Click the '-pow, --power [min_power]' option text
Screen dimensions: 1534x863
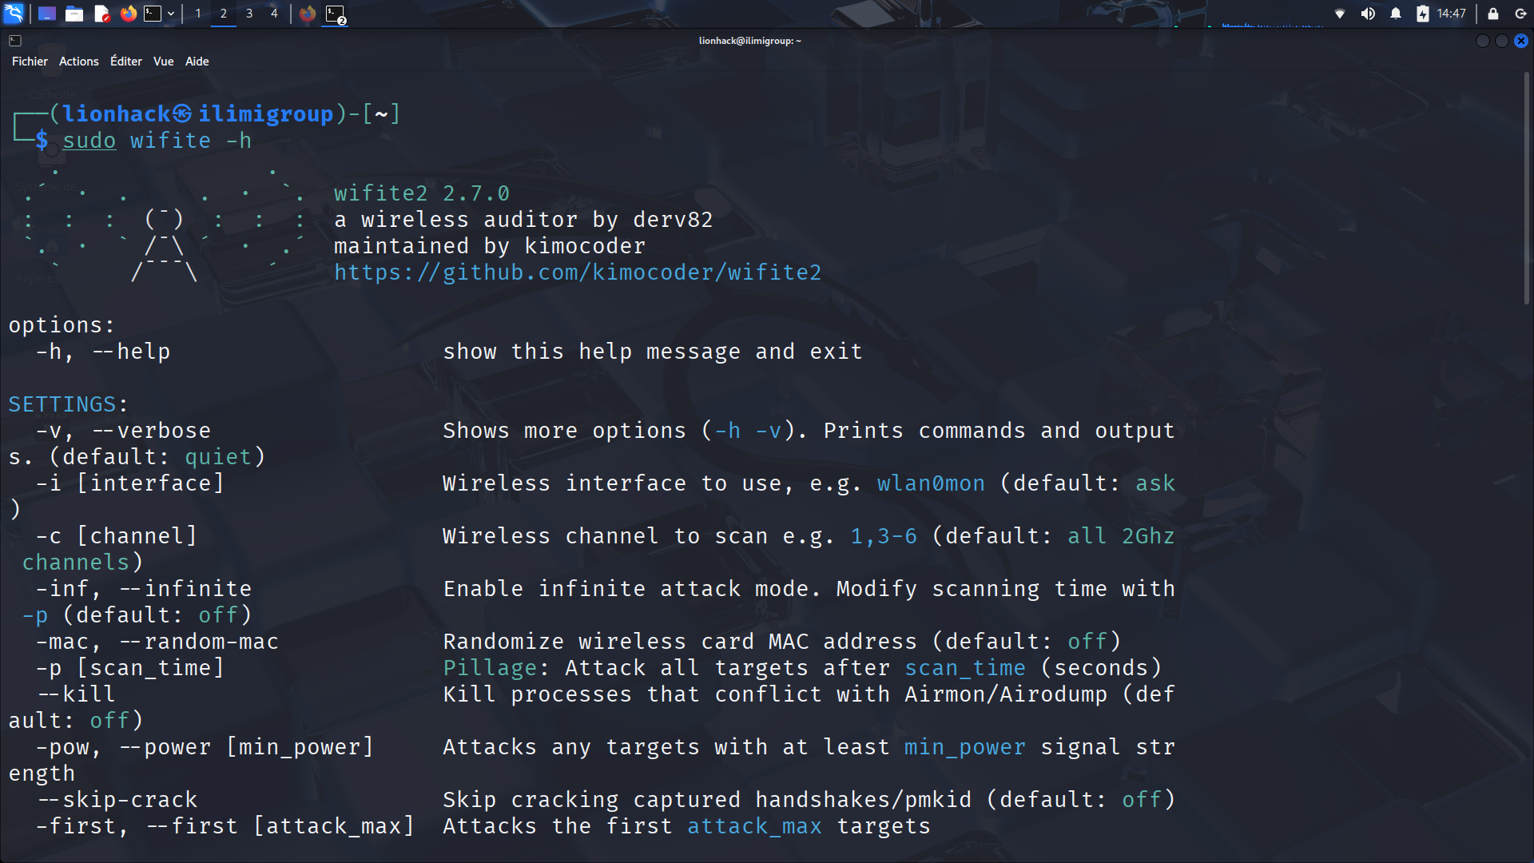pyautogui.click(x=205, y=747)
